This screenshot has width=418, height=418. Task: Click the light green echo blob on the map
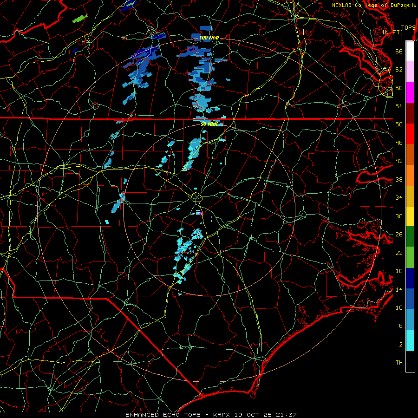click(80, 19)
